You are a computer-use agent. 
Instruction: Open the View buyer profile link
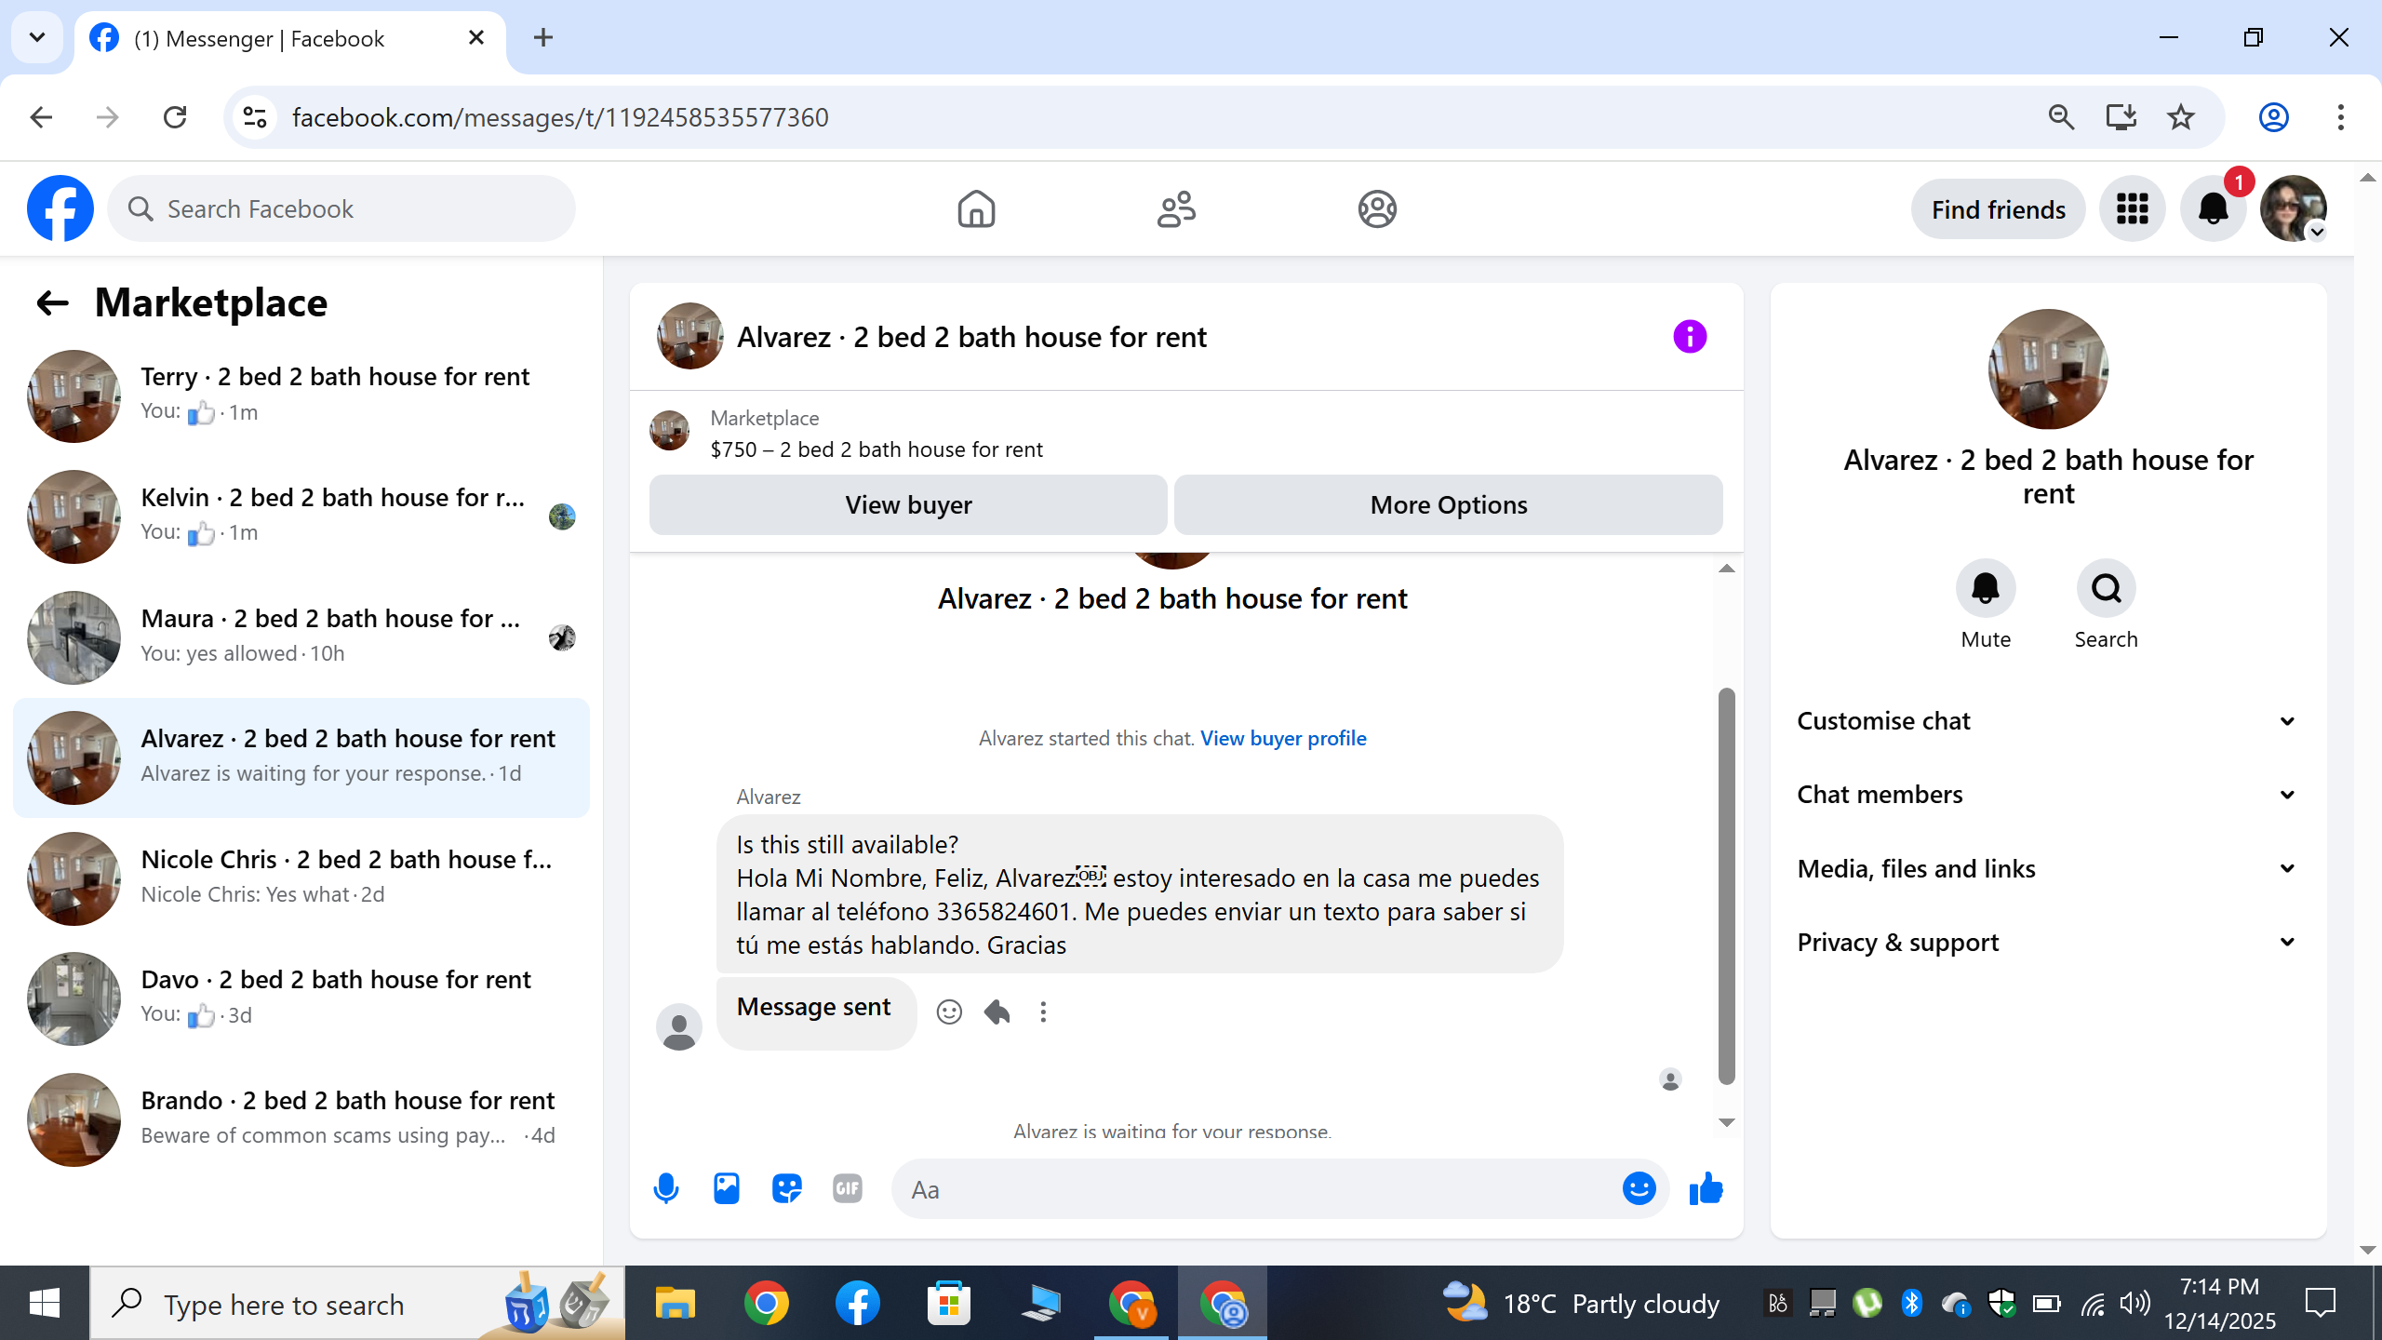[1283, 738]
